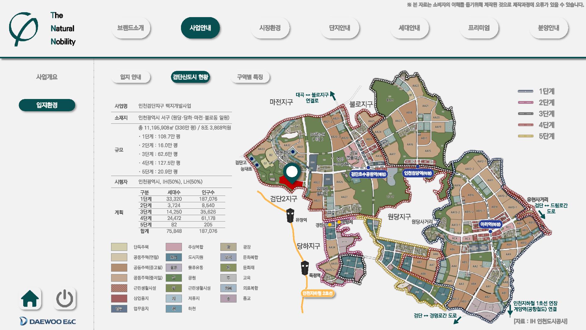Screen dimensions: 586x330
Task: Switch to the 구역별 특징 tab
Action: tap(250, 77)
